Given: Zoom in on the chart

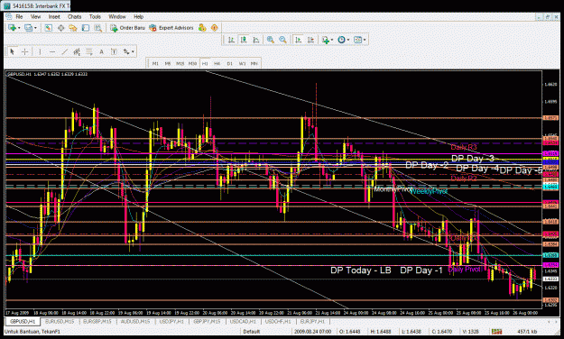Looking at the screenshot, I should point(271,40).
